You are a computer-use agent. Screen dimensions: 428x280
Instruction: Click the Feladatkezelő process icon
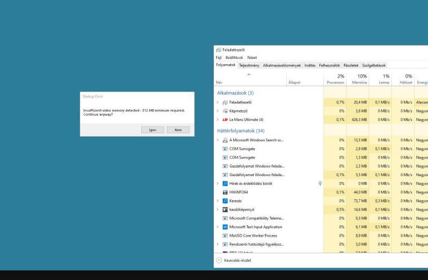click(225, 102)
